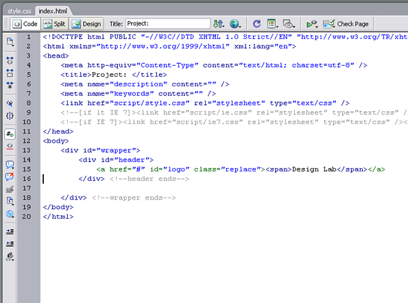Click the <!DOCTYPE html PUBLIC line
Image resolution: width=408 pixels, height=303 pixels.
[226, 37]
